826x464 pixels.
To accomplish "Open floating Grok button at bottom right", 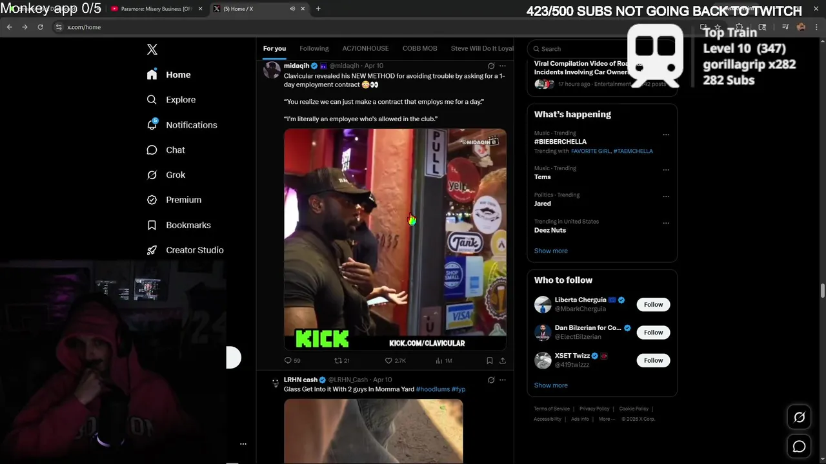I will [x=799, y=418].
